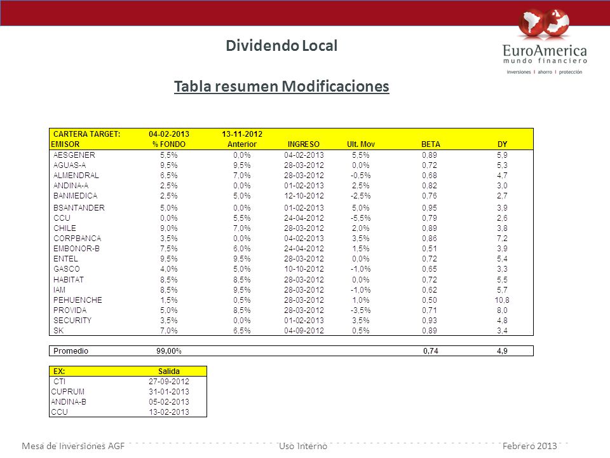Click the 'Ult. Mov' column header
The image size is (610, 458).
click(361, 144)
